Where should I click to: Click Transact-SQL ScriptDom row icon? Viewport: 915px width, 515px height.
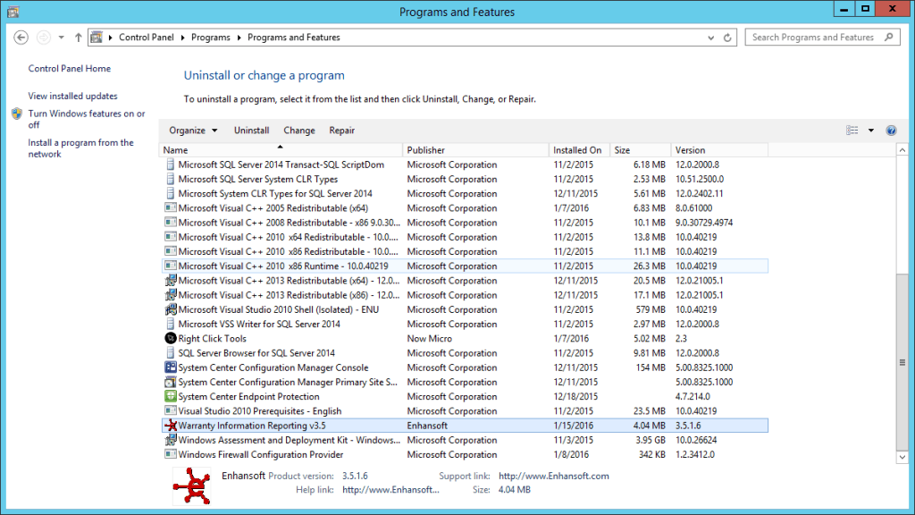[171, 165]
